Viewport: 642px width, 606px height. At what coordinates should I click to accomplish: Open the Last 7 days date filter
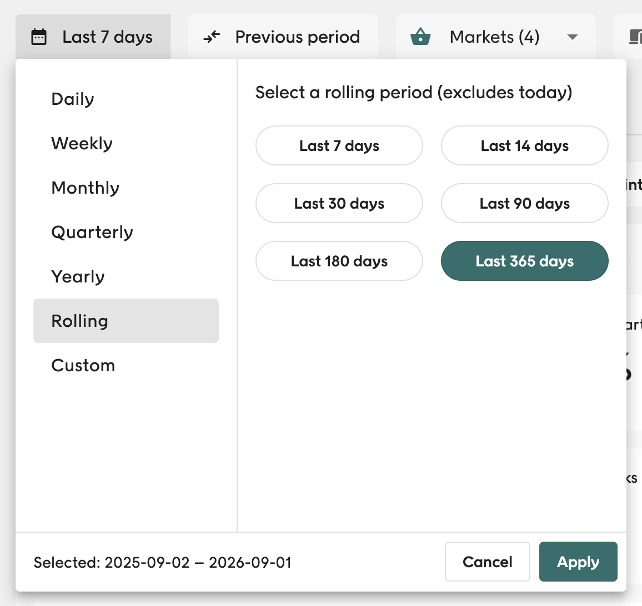coord(93,37)
